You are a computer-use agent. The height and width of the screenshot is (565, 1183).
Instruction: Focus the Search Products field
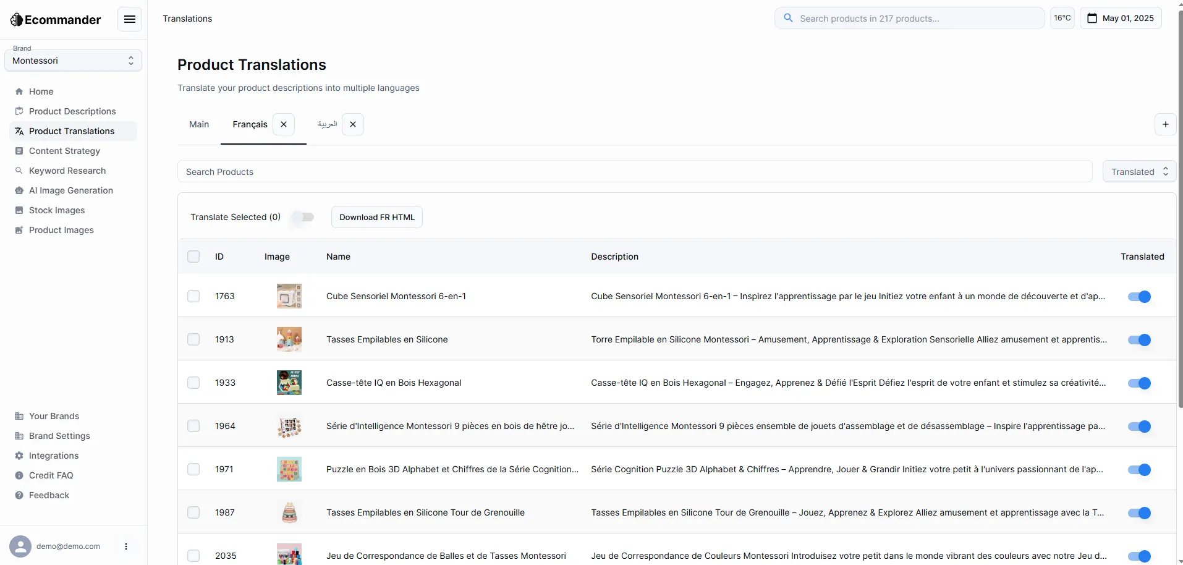635,172
